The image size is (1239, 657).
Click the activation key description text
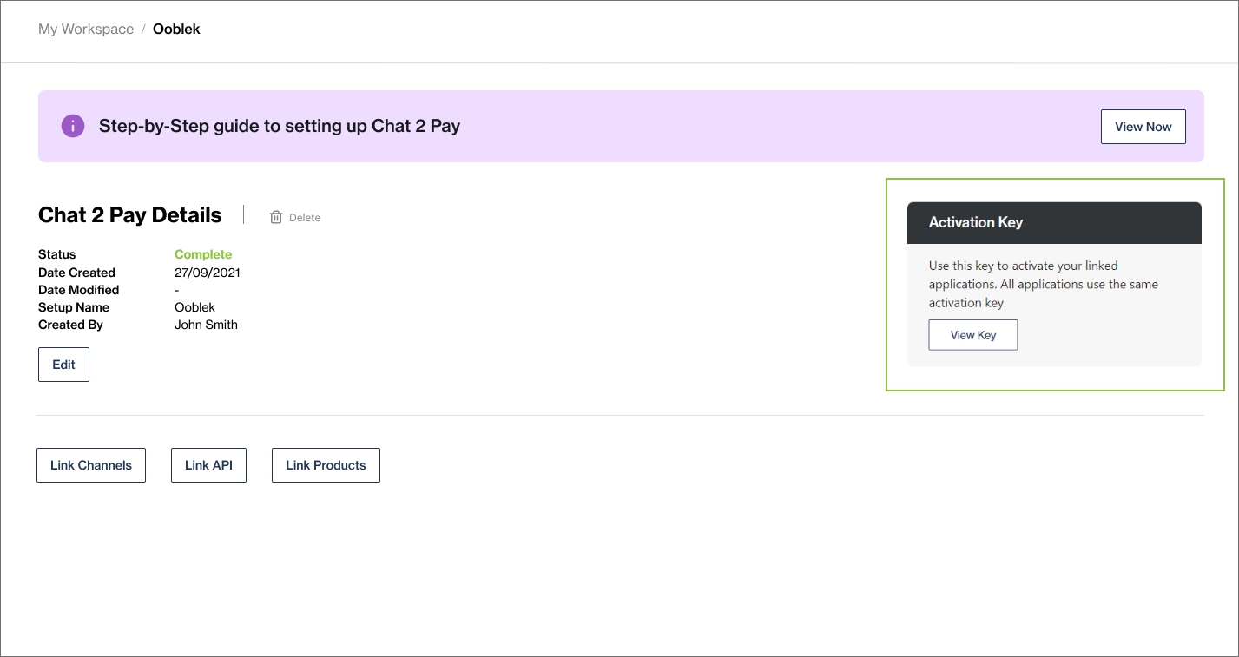(x=1043, y=284)
